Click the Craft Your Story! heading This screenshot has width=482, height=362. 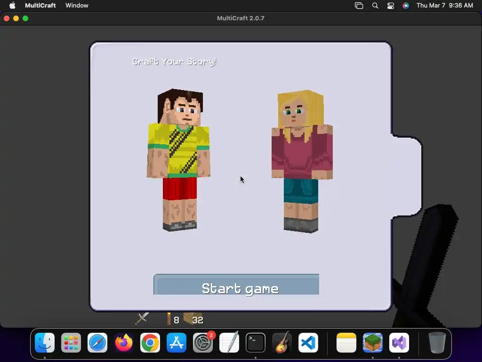(174, 62)
